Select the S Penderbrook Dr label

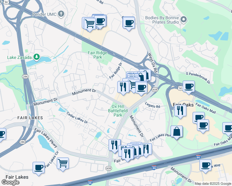(198, 78)
